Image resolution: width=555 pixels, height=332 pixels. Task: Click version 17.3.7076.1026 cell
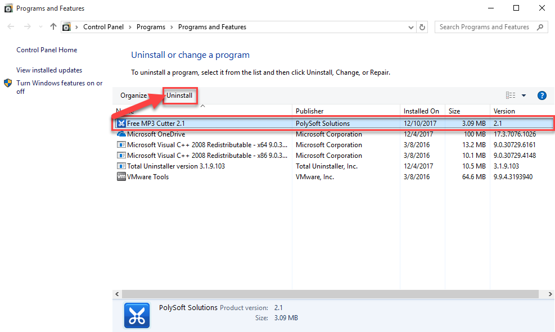(x=515, y=134)
